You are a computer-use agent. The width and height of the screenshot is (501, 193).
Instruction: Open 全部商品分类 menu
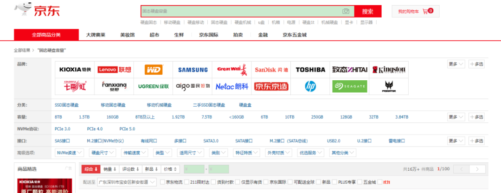pyautogui.click(x=46, y=35)
